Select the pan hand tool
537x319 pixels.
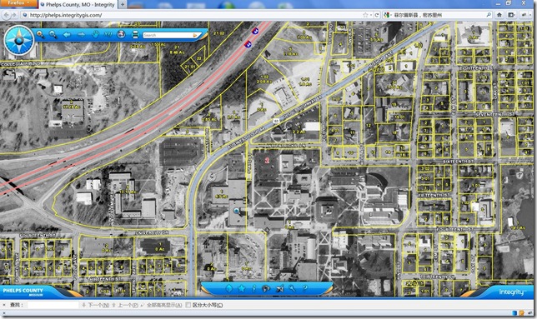pyautogui.click(x=95, y=34)
